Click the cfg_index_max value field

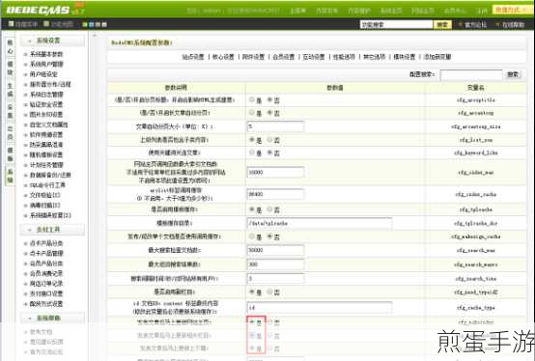(275, 172)
